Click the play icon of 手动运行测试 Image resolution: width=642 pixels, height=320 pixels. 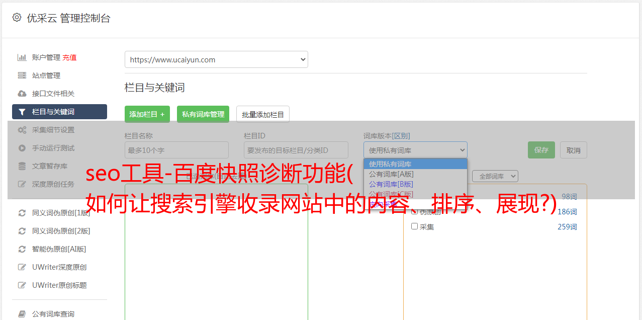[22, 148]
